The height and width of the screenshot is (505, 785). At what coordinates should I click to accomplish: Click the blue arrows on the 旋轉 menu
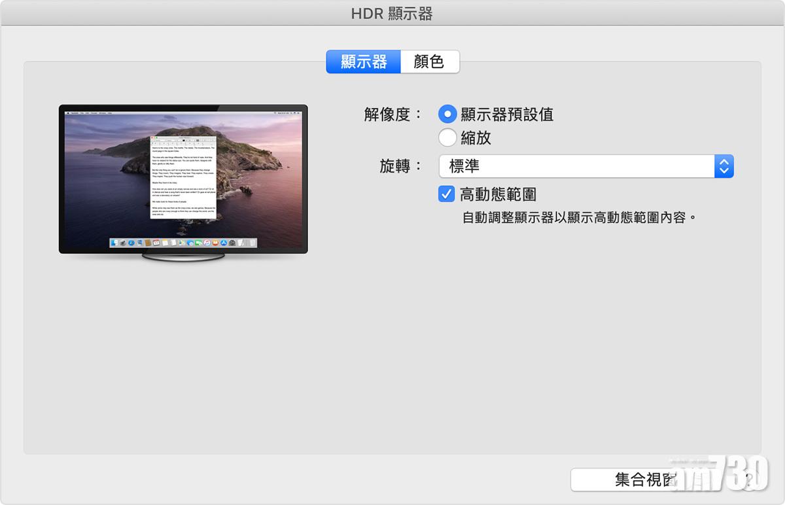pyautogui.click(x=724, y=166)
